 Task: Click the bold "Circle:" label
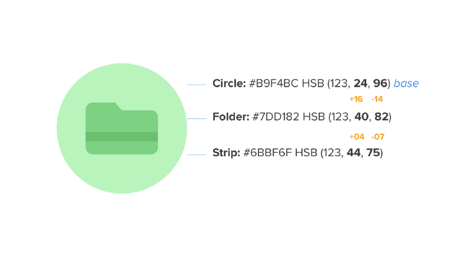pos(229,84)
